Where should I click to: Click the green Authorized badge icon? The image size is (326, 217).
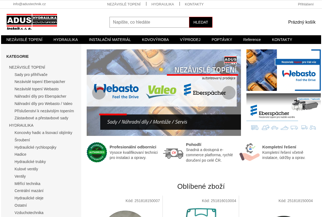[97, 152]
